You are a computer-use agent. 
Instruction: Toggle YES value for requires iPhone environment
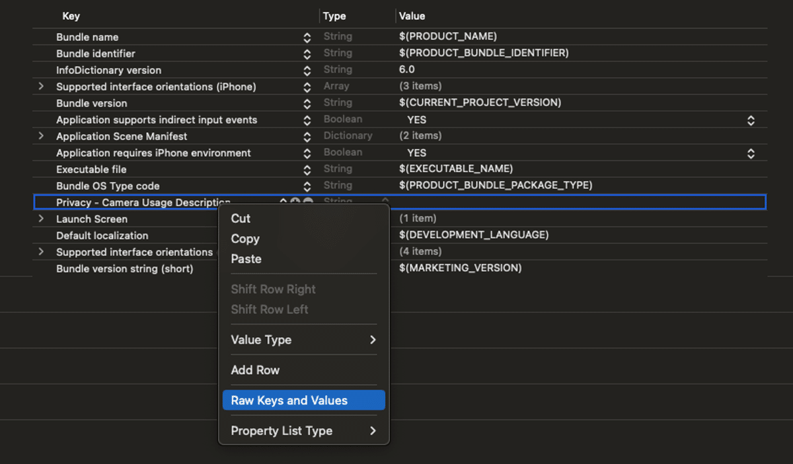click(x=751, y=153)
